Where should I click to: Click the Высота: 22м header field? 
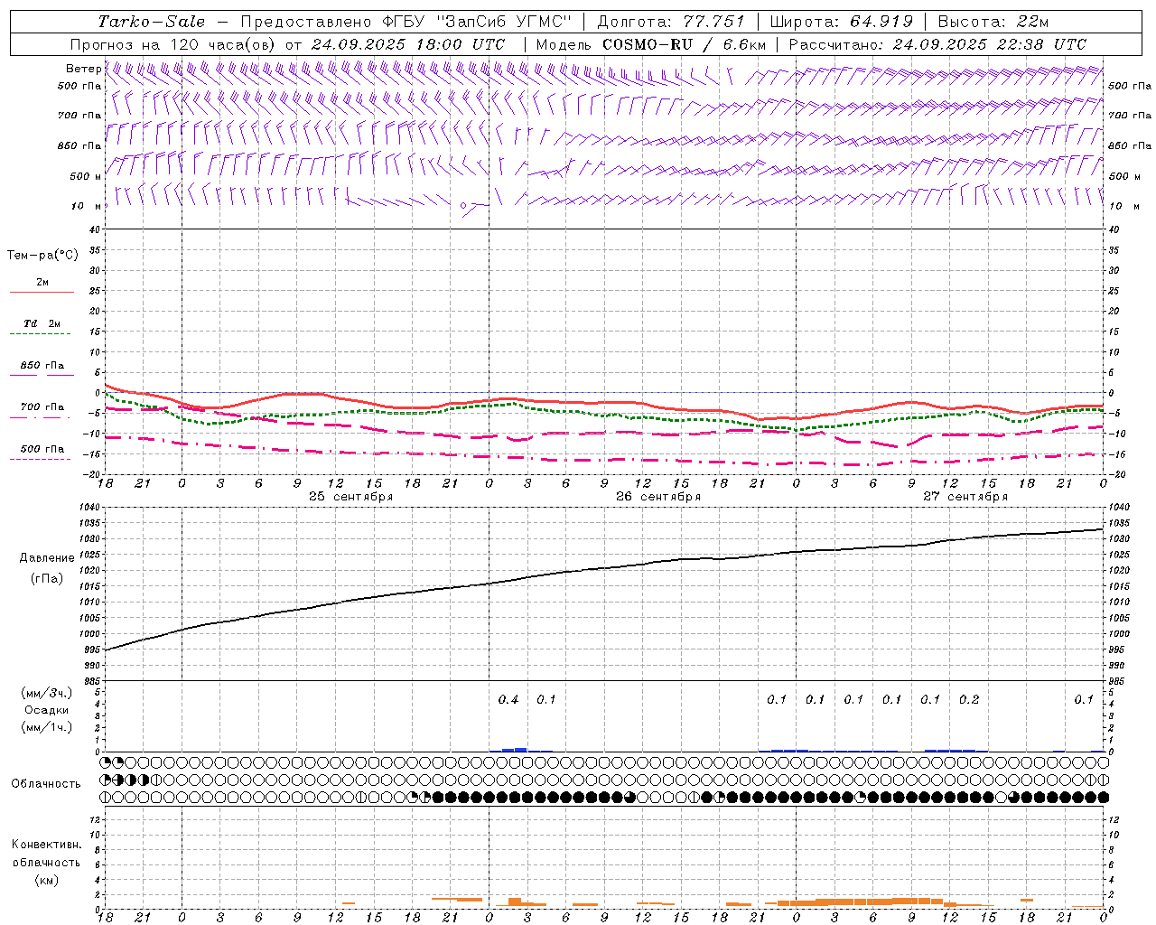point(993,22)
